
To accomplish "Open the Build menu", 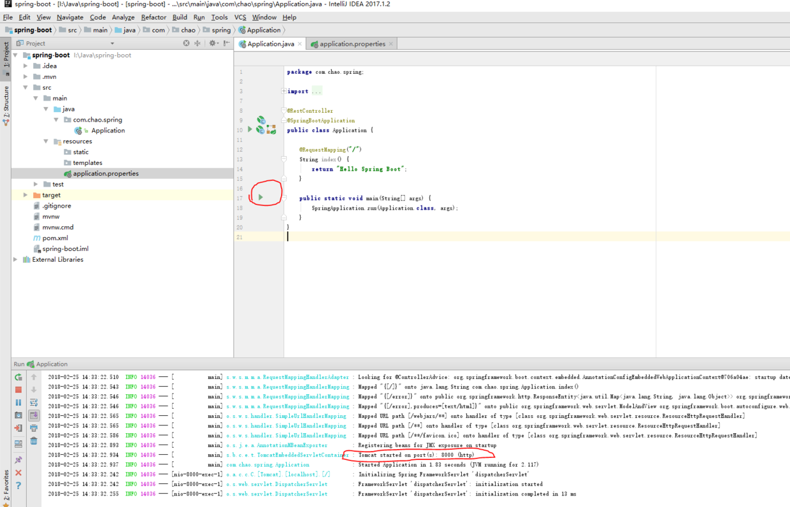I will point(180,17).
